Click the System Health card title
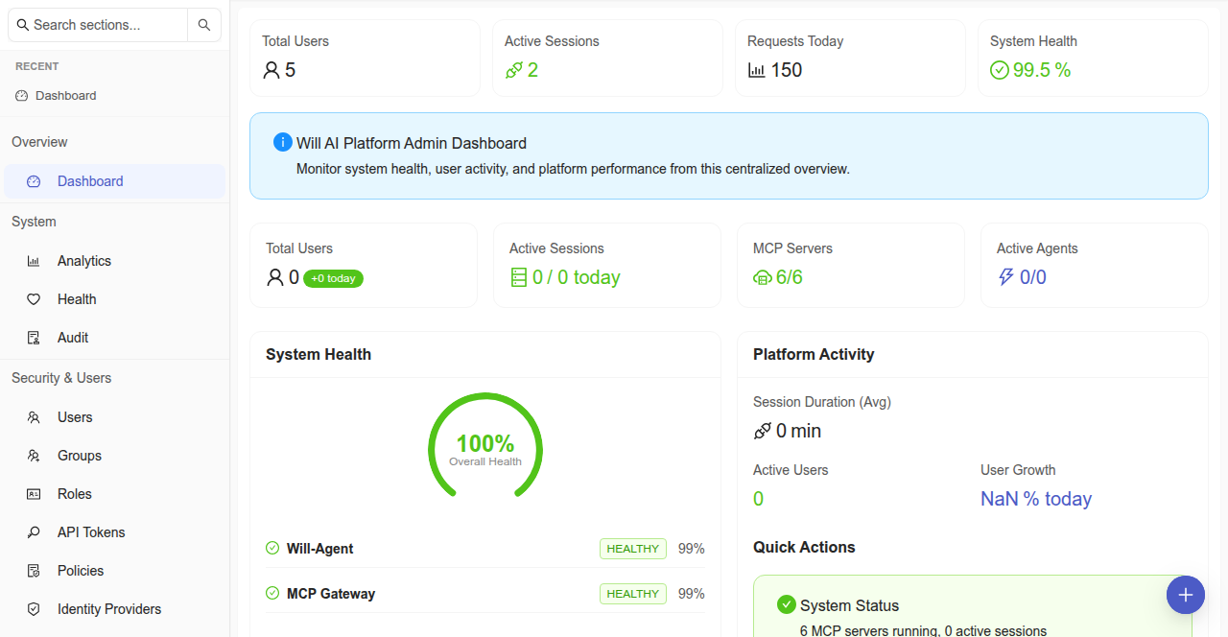 coord(319,354)
